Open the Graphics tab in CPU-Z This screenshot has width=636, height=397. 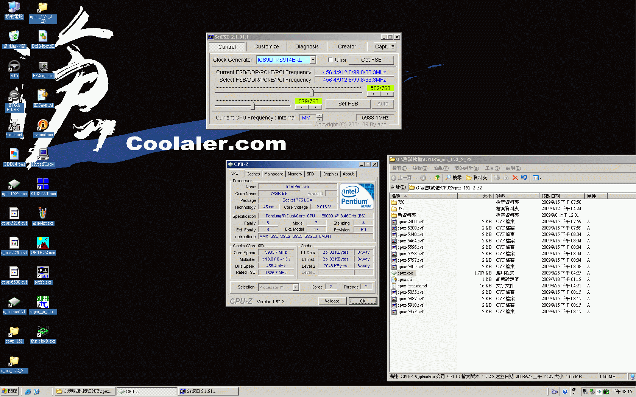[x=330, y=174]
